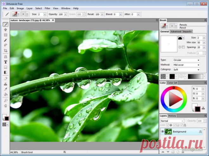Pick the Paint Bucket tool

coord(5,94)
